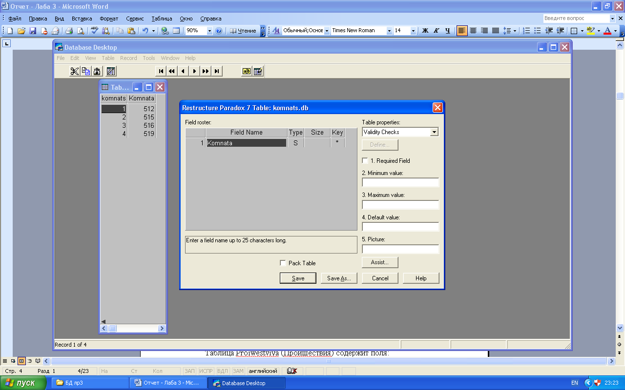
Task: Open the Times New Roman font dropdown
Action: click(389, 31)
